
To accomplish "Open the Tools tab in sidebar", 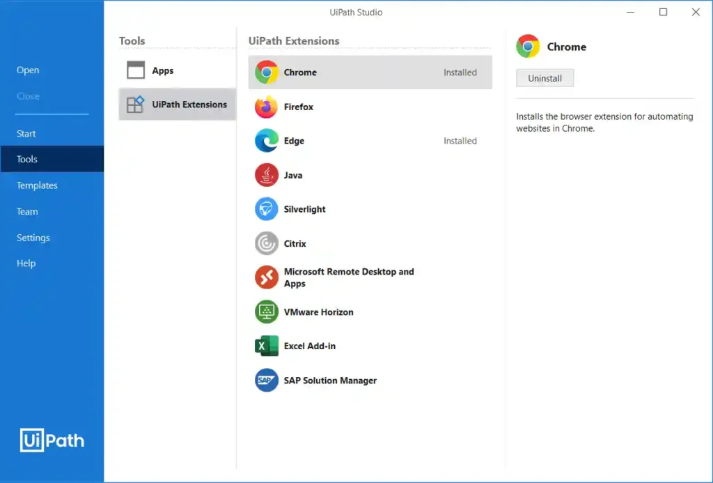I will coord(52,159).
